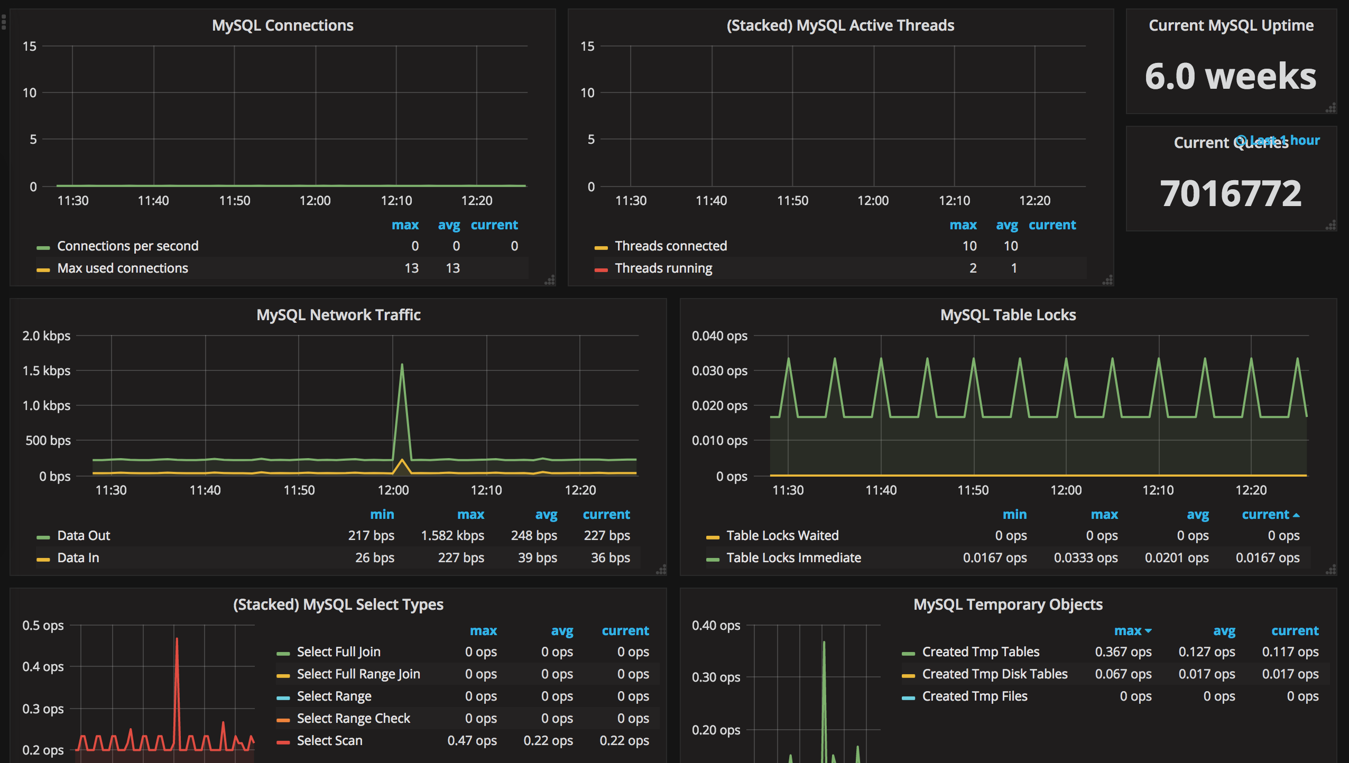Viewport: 1349px width, 763px height.
Task: Toggle Data Out series visibility
Action: pyautogui.click(x=84, y=536)
